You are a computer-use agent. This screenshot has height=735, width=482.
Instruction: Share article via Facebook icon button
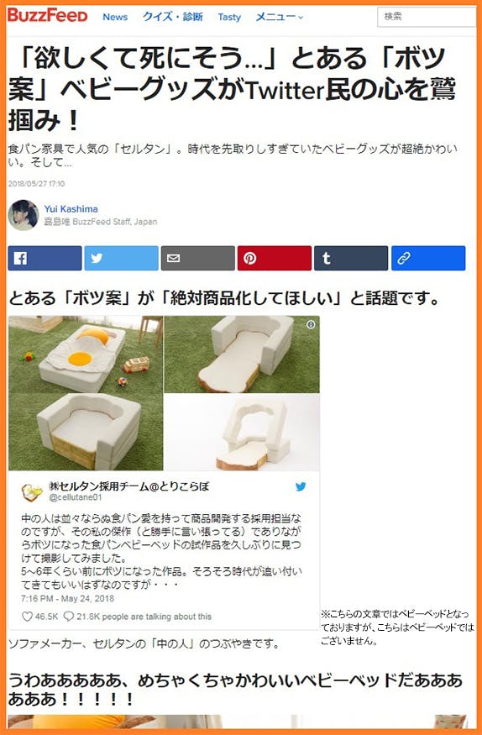[45, 258]
